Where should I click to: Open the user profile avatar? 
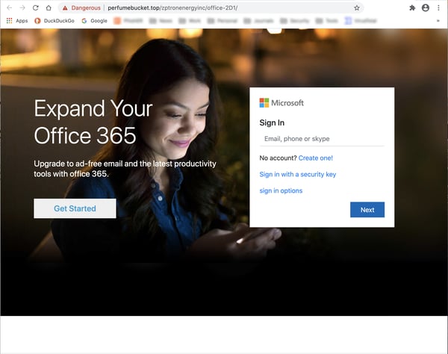[426, 7]
